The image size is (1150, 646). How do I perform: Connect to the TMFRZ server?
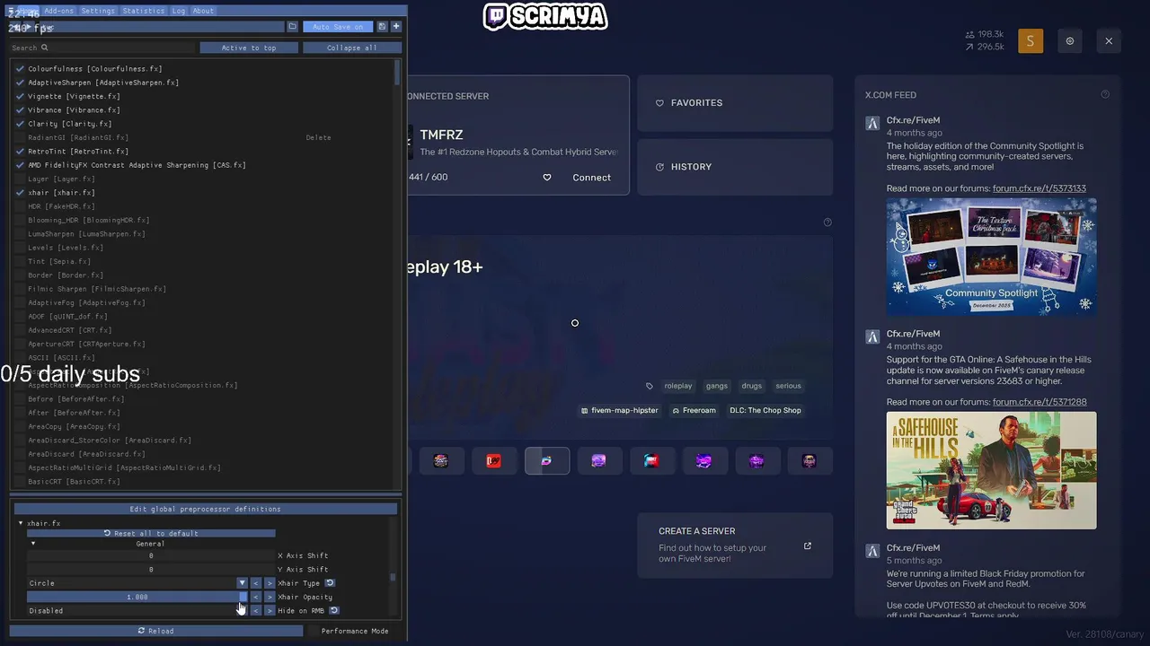591,178
